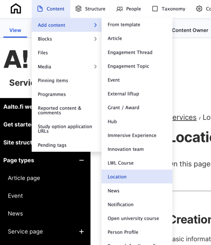211x245 pixels.
Task: Open the Article page sidebar link
Action: tap(24, 178)
